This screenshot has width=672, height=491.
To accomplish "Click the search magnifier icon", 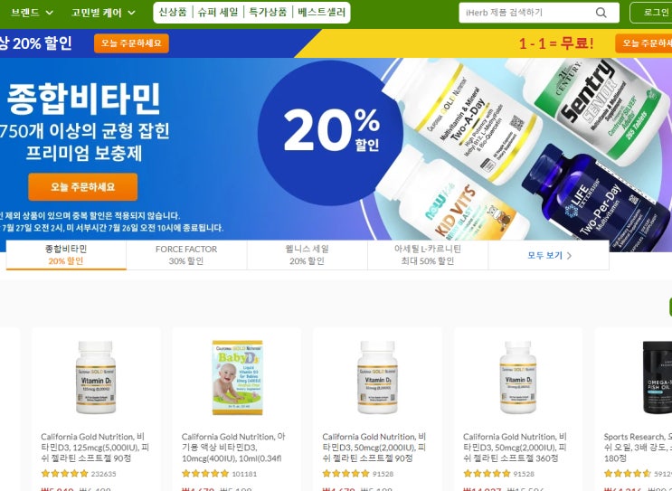I will (601, 13).
